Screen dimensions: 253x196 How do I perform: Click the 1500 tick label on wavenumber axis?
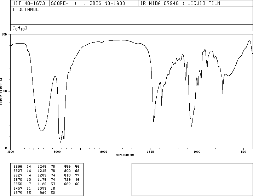[x=150, y=152]
